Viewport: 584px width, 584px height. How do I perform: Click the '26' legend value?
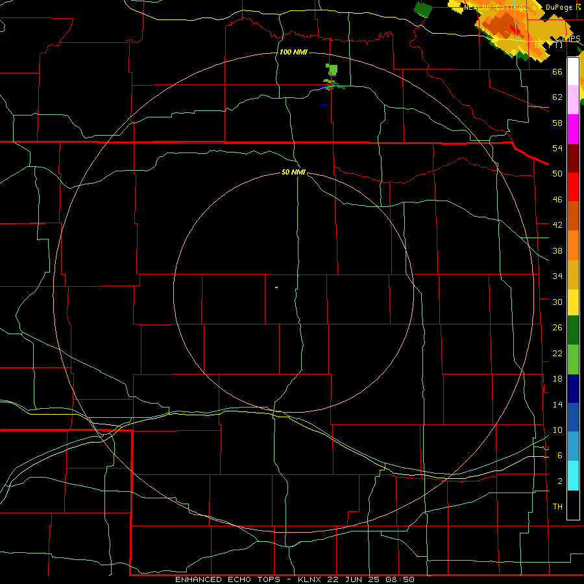coord(557,328)
